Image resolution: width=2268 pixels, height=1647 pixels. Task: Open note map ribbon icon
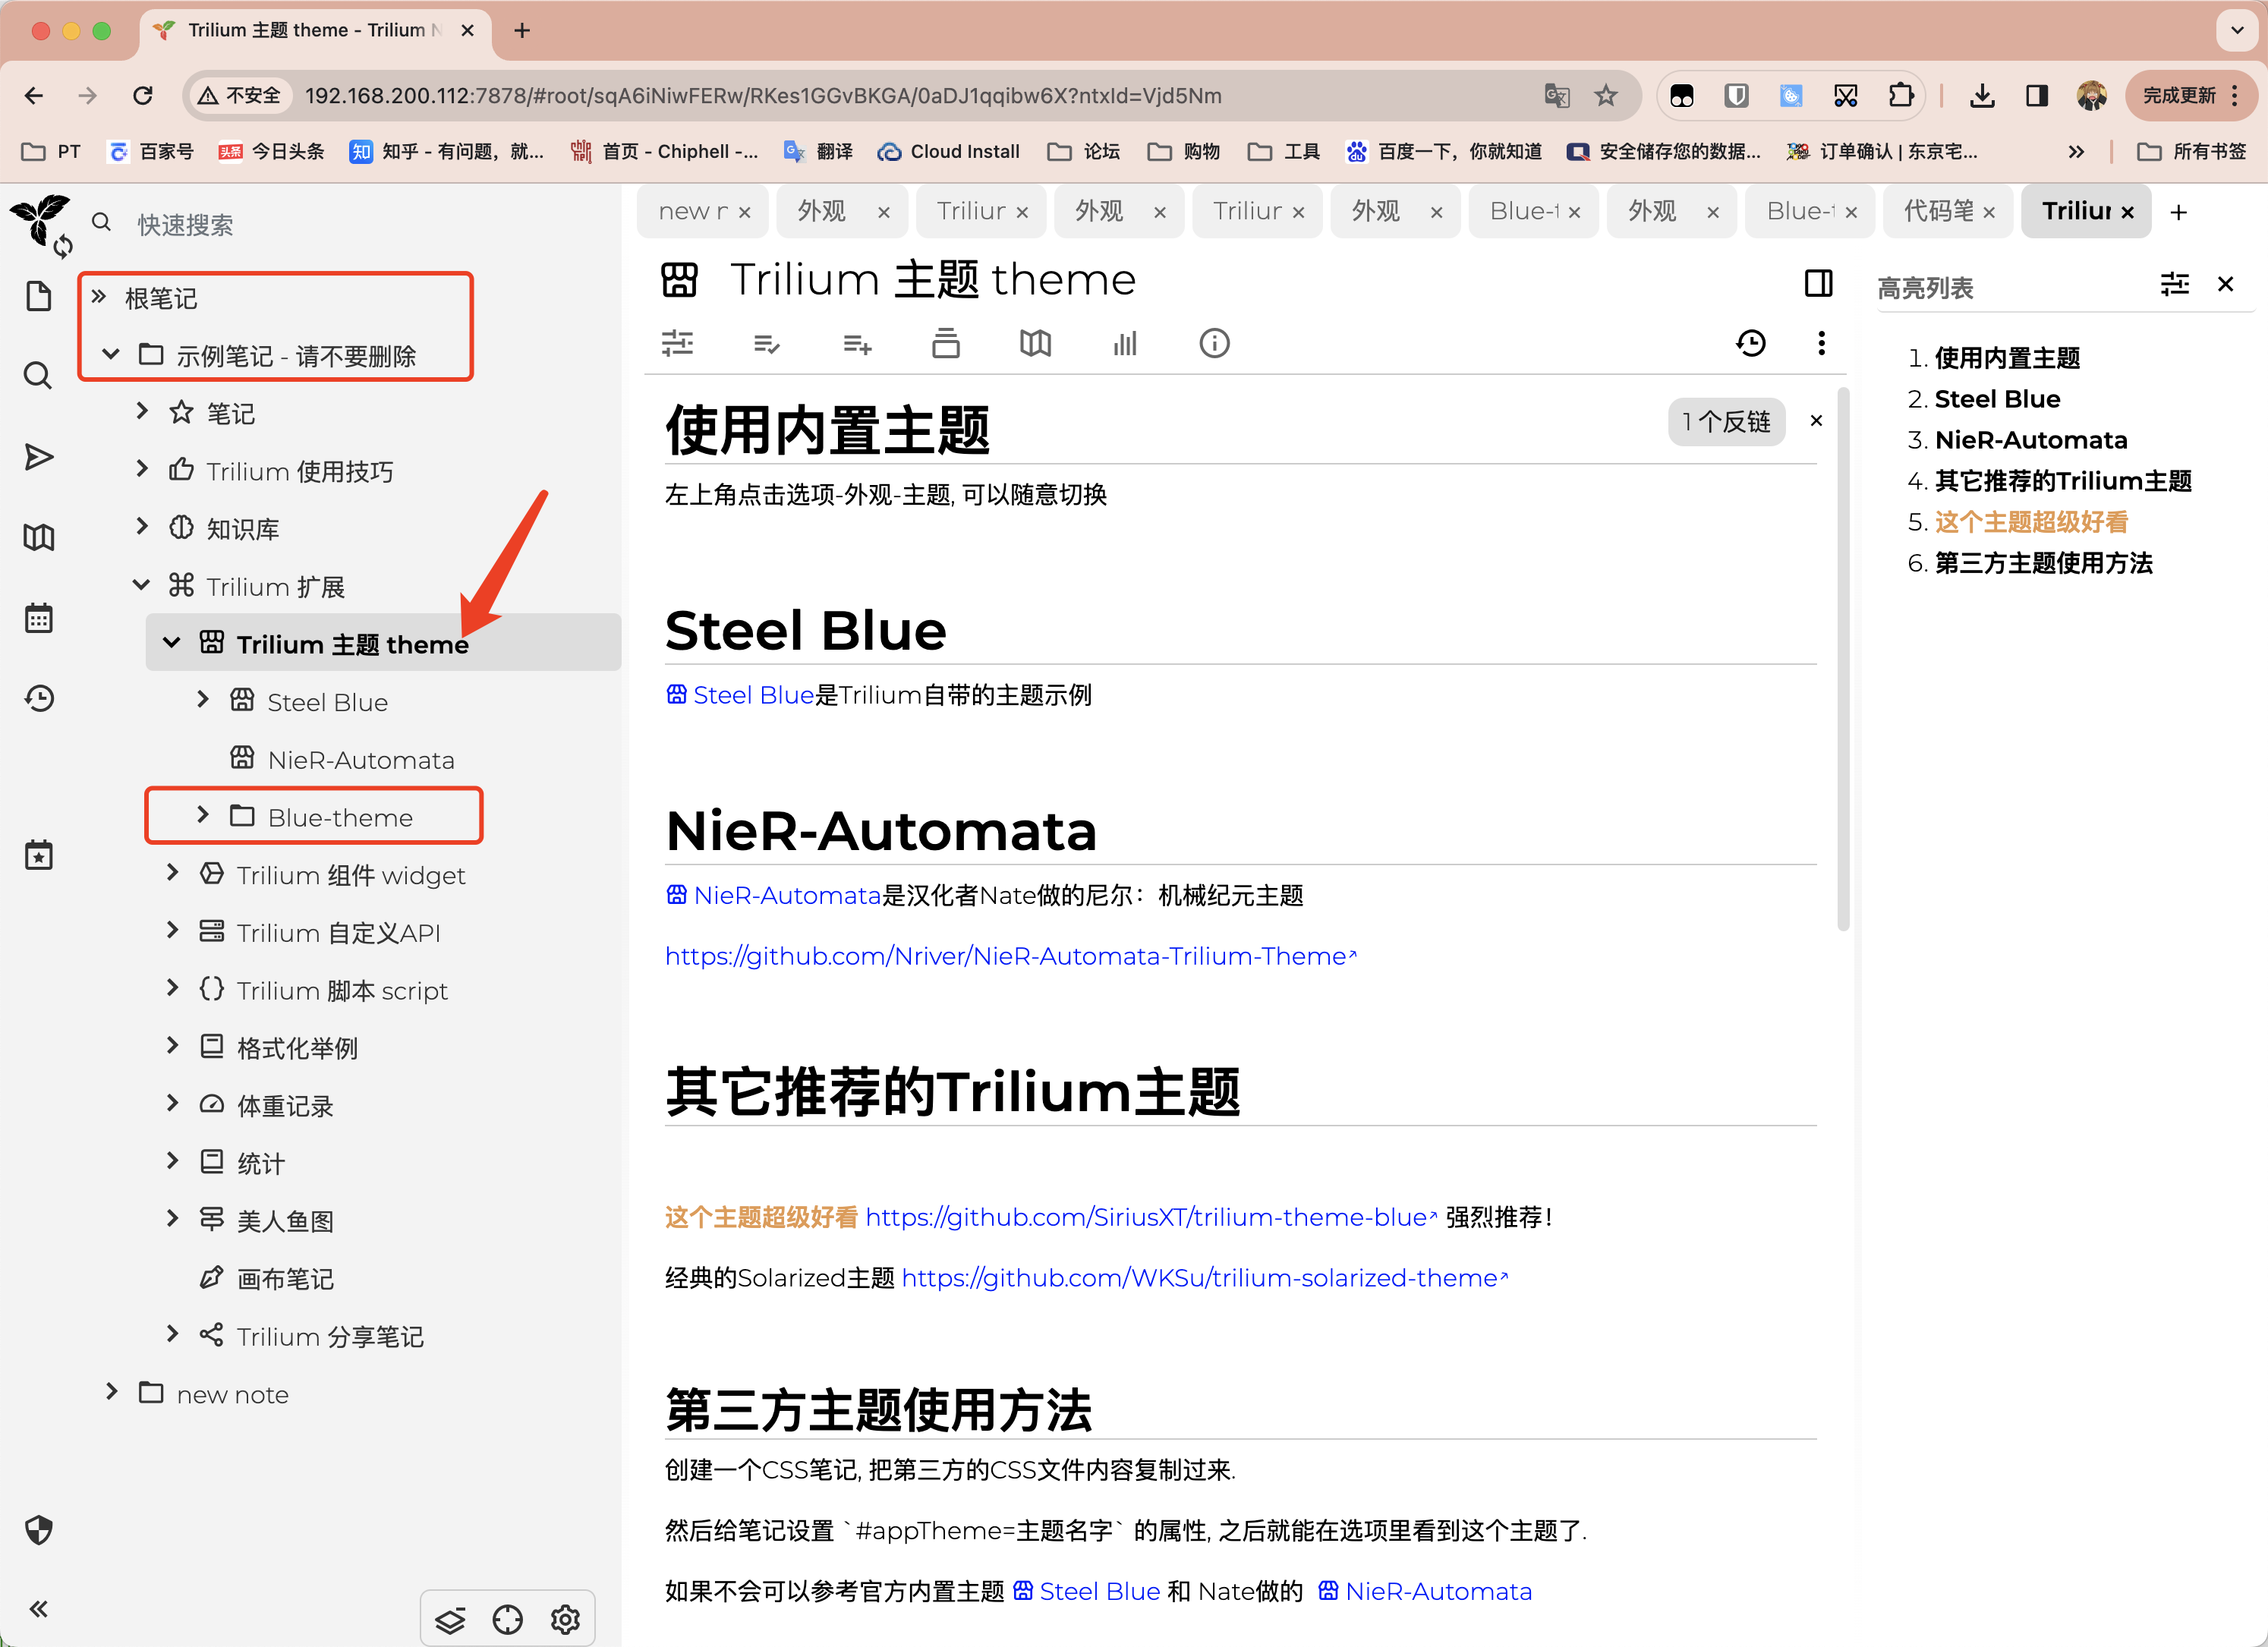[x=1036, y=344]
